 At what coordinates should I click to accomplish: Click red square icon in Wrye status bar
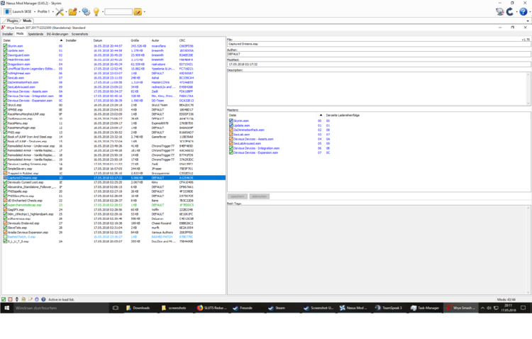(x=10, y=299)
